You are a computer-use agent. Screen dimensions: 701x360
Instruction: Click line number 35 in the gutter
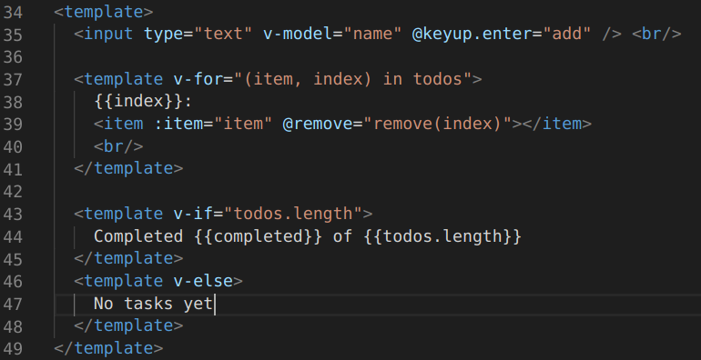pos(13,35)
